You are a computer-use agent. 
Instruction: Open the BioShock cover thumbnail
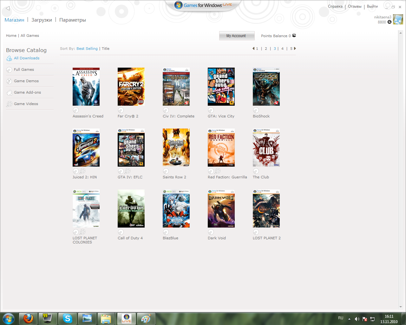266,87
